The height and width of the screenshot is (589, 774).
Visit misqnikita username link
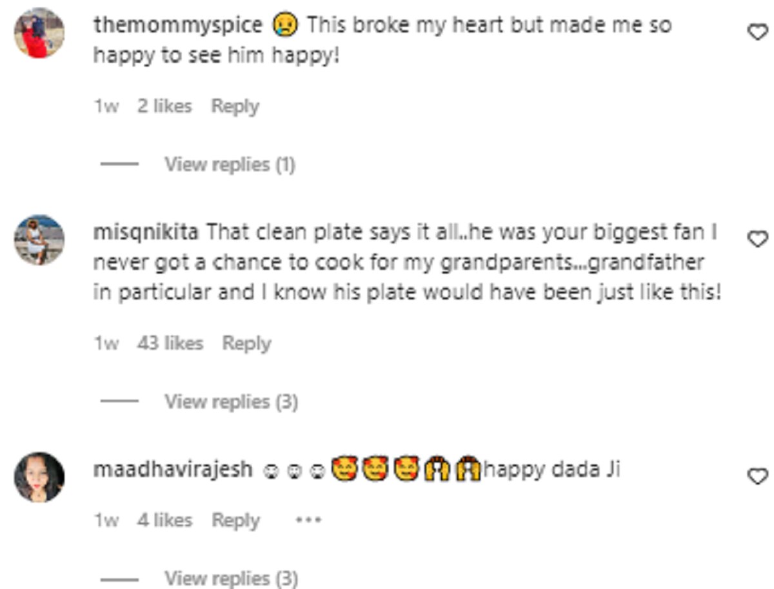(147, 232)
